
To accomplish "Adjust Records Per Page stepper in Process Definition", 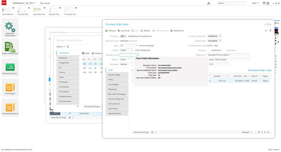I will click(73, 118).
